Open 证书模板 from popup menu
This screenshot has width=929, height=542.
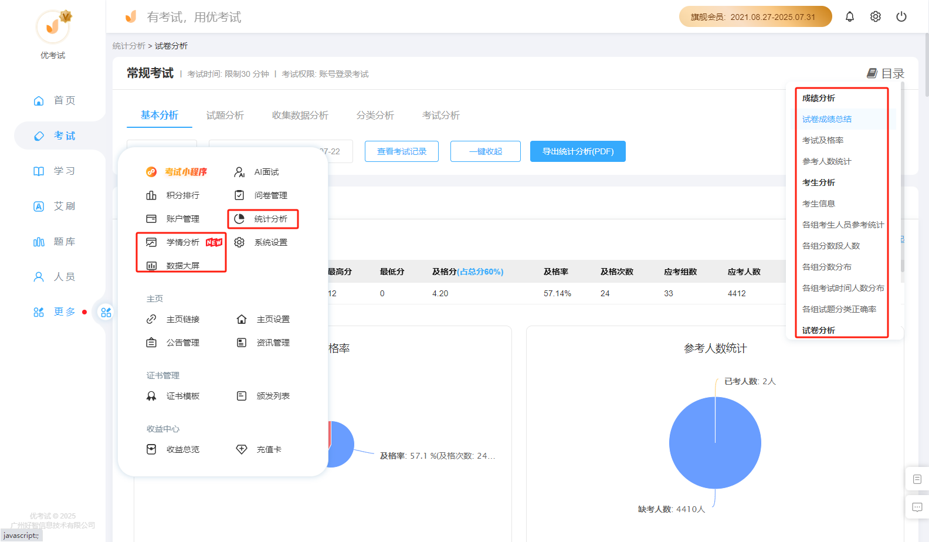(x=173, y=396)
